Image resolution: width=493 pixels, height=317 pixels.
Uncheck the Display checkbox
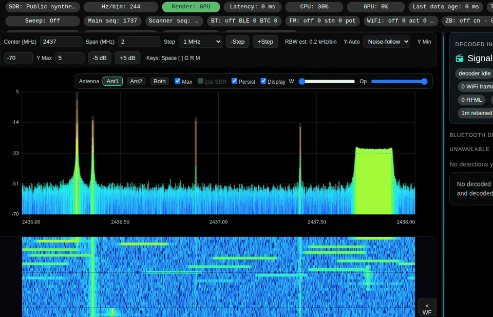pos(263,81)
